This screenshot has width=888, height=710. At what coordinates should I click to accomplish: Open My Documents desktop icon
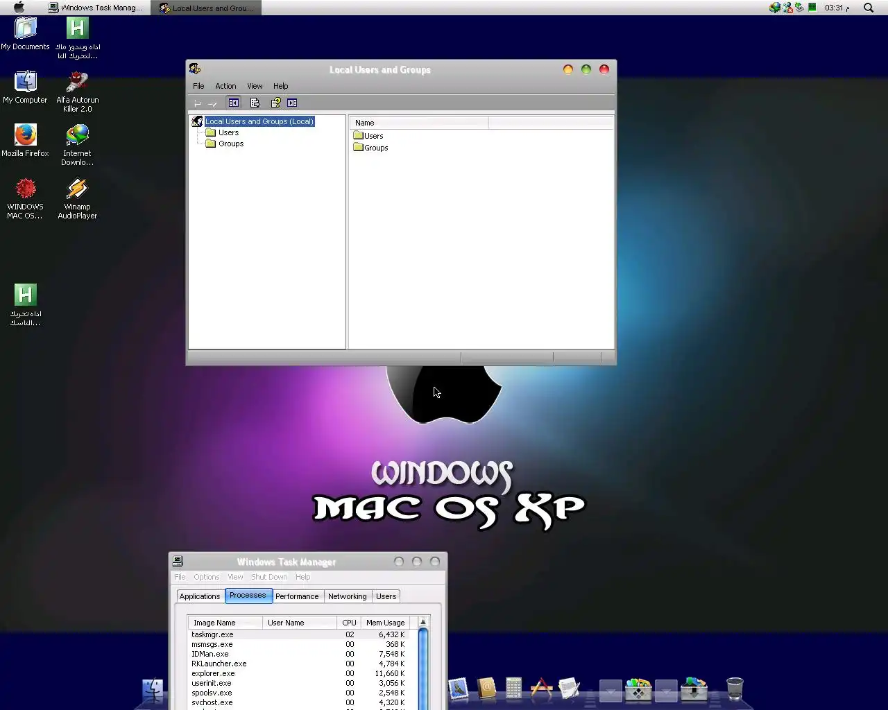pyautogui.click(x=25, y=33)
